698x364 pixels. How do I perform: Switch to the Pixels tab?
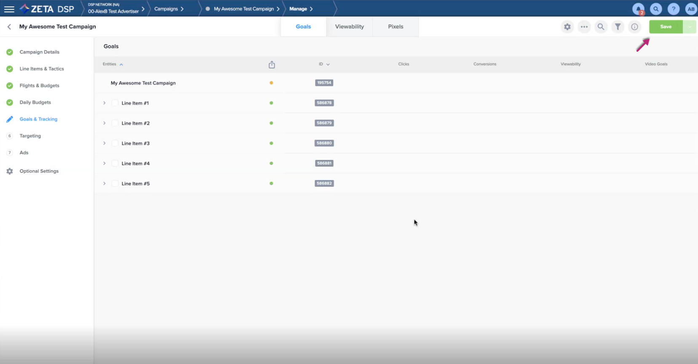click(396, 27)
